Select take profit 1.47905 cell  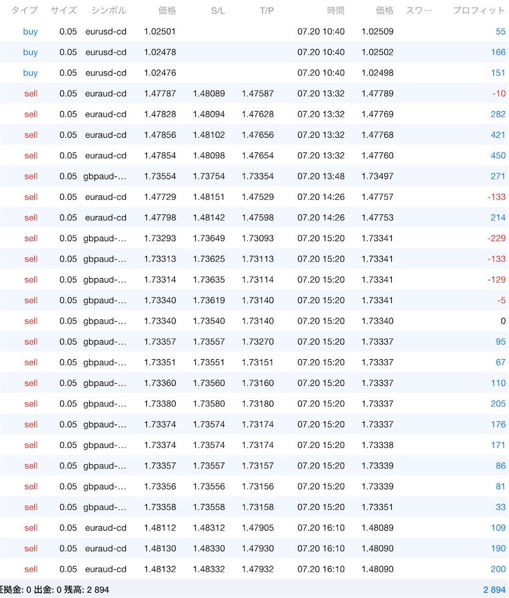258,527
